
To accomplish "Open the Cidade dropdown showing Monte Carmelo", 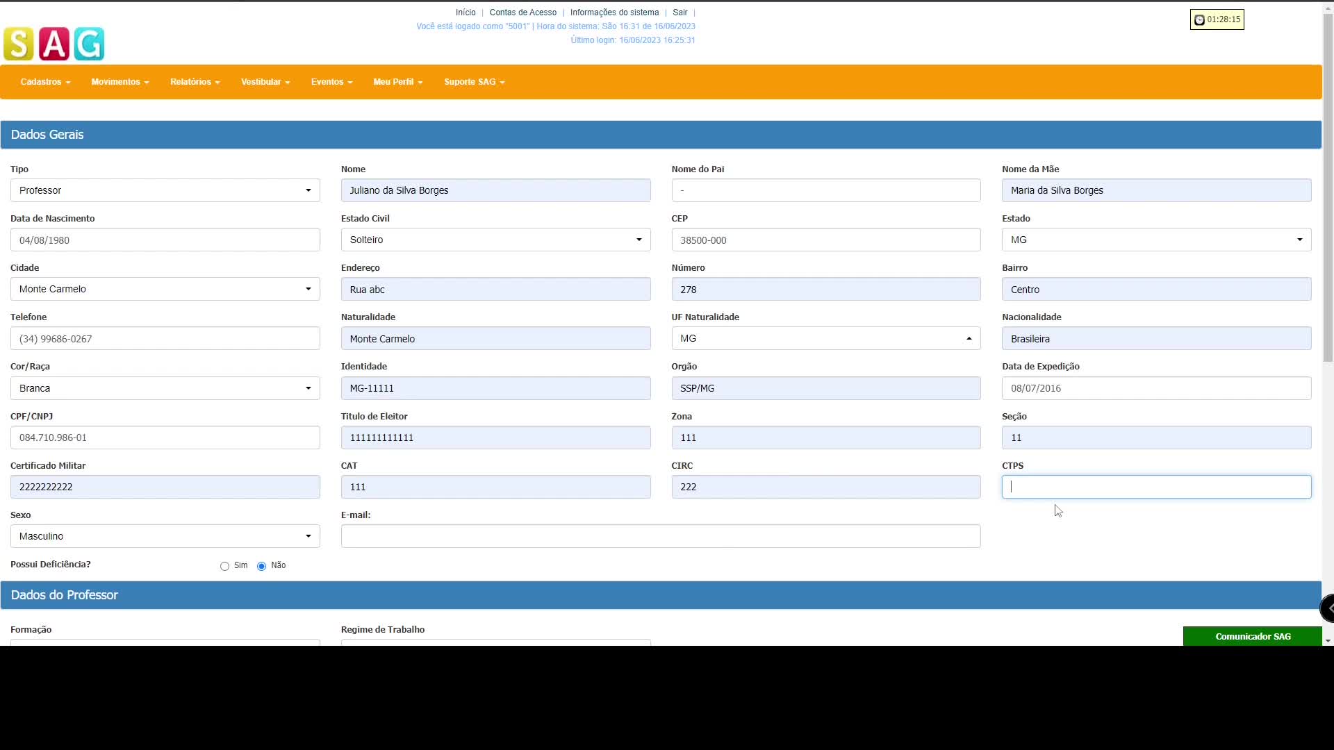I will [x=165, y=289].
